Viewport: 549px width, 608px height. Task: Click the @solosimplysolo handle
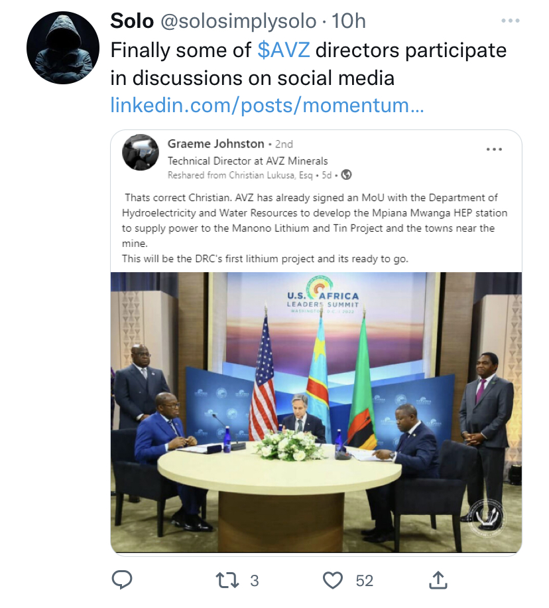[x=237, y=21]
